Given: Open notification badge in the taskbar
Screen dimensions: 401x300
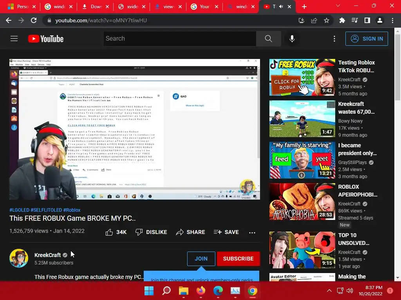Looking at the screenshot, I should pos(390,290).
